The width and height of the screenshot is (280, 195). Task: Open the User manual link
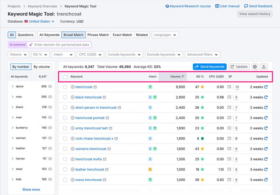click(x=227, y=6)
